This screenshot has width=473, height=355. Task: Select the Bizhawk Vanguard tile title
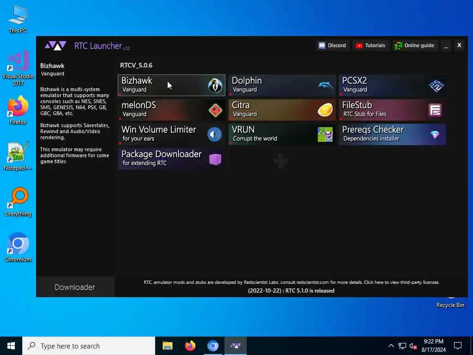tap(137, 80)
